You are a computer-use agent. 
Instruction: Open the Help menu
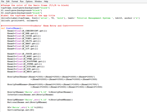[46, 1]
